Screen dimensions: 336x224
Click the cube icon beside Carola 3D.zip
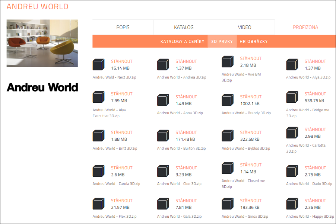(x=98, y=171)
